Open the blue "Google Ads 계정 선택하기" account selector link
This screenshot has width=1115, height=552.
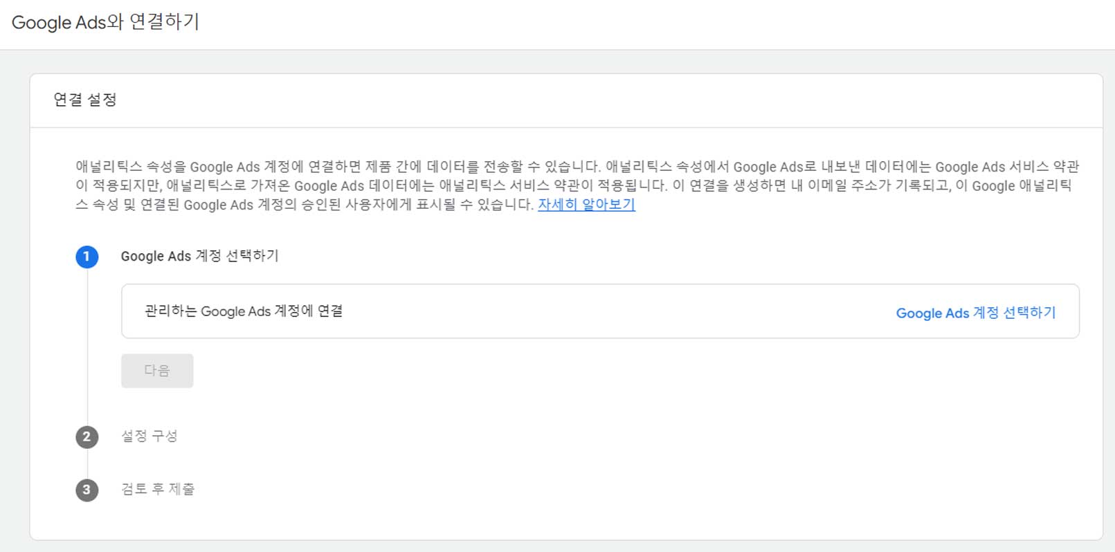click(x=976, y=313)
